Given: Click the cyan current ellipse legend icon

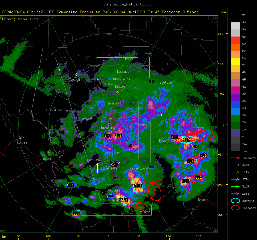Looking at the screenshot, I should coord(235,201).
